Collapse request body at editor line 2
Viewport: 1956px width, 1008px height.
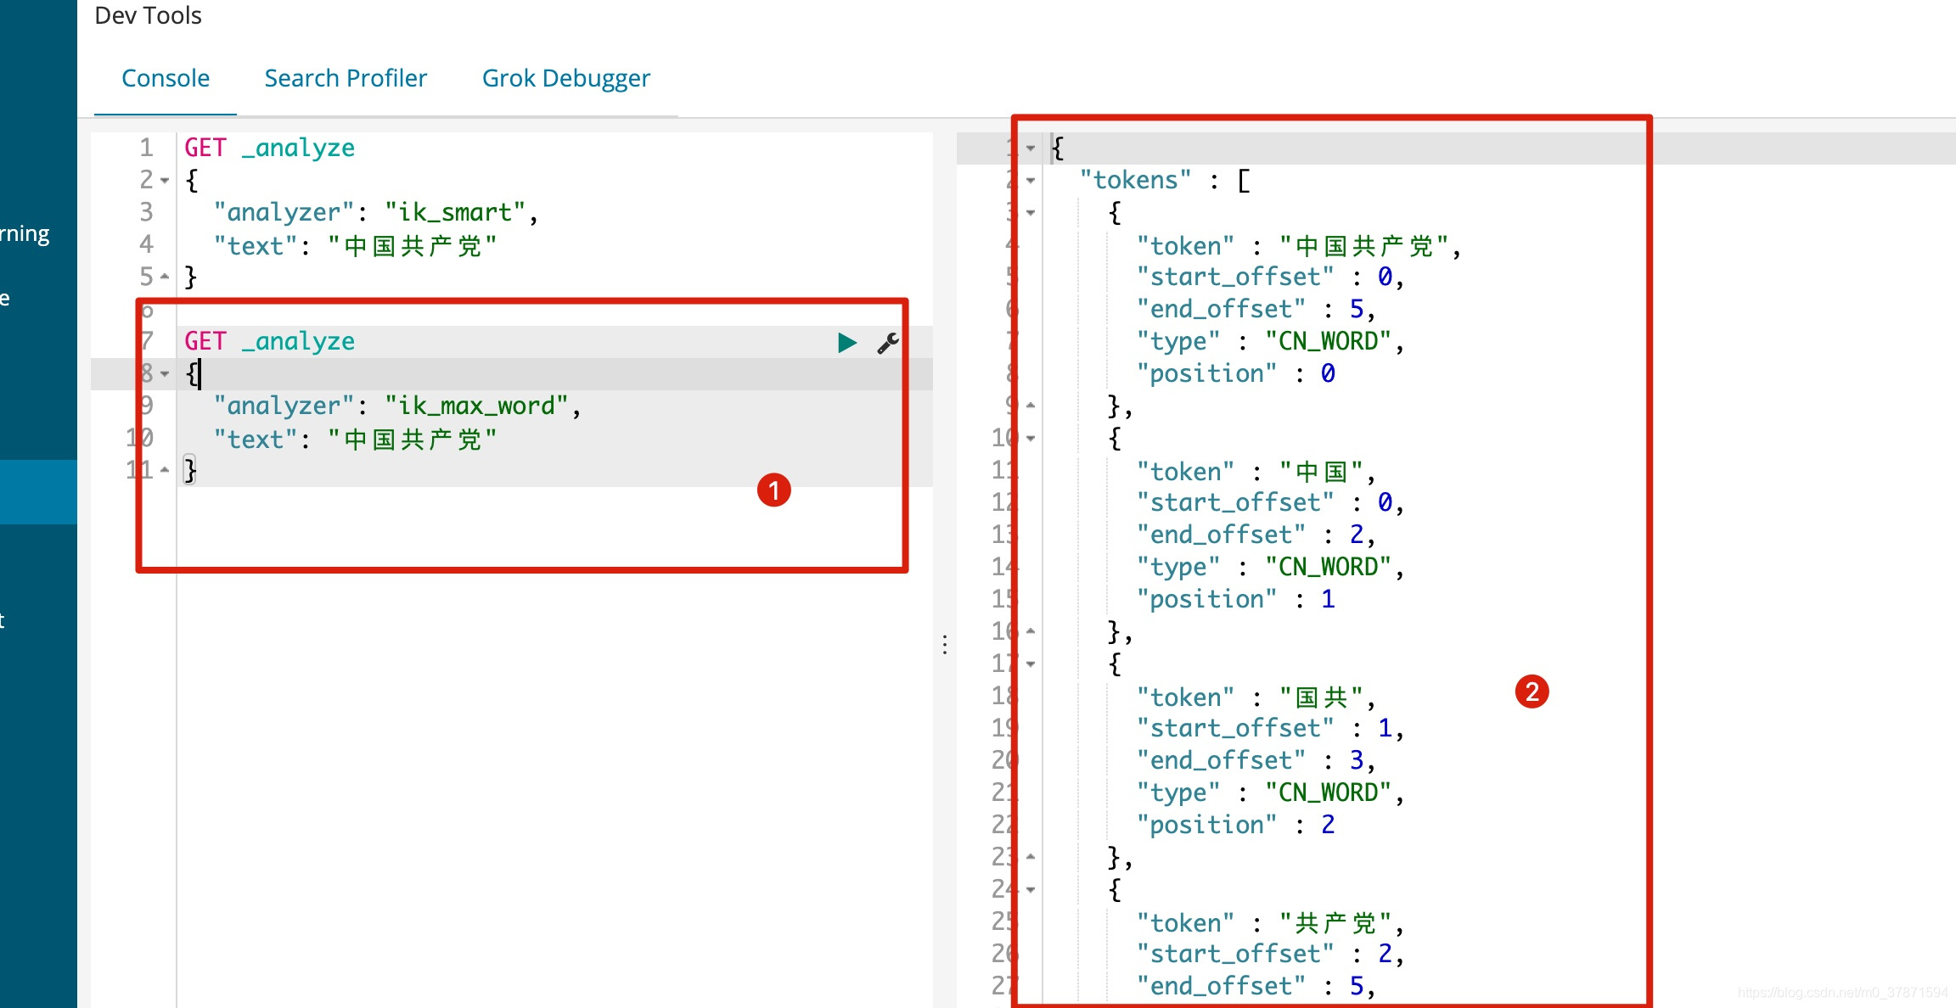click(165, 181)
